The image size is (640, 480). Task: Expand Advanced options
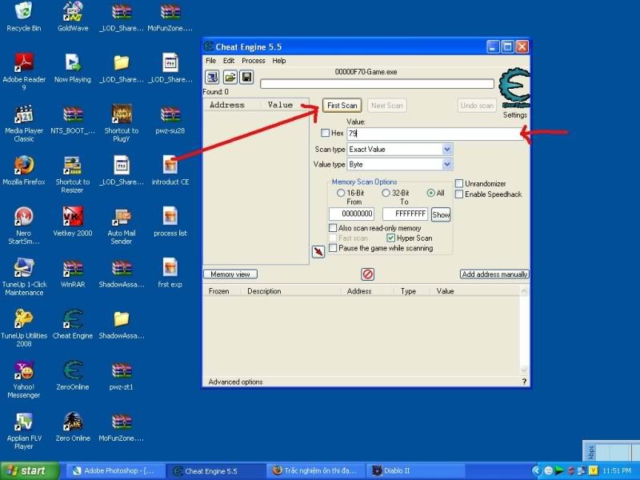tap(235, 382)
